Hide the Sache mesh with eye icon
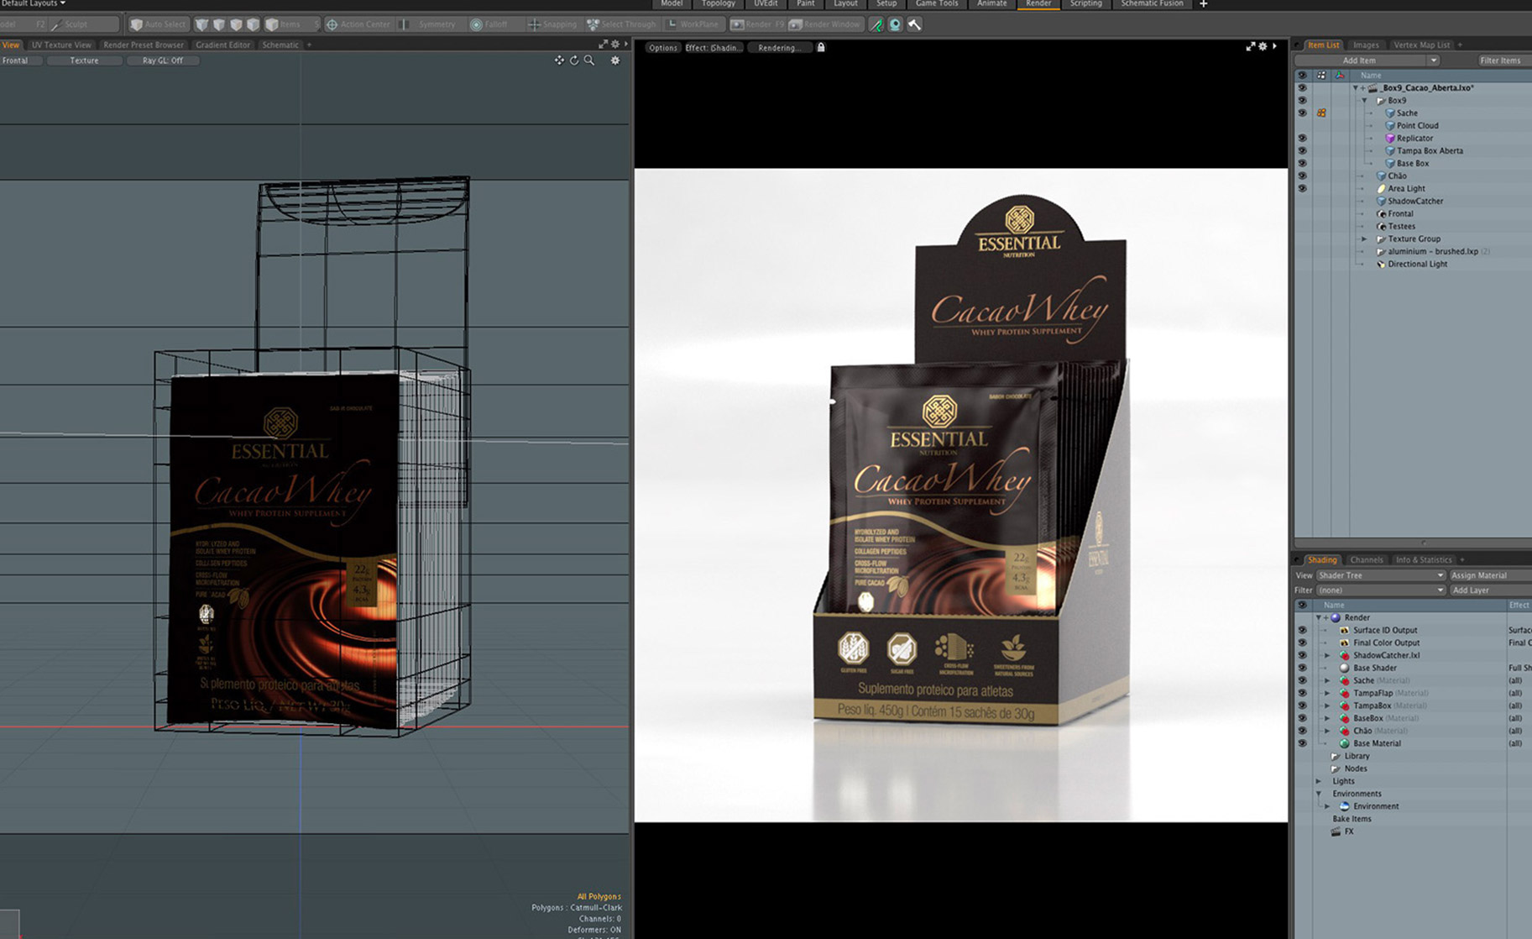The image size is (1532, 939). [x=1302, y=113]
